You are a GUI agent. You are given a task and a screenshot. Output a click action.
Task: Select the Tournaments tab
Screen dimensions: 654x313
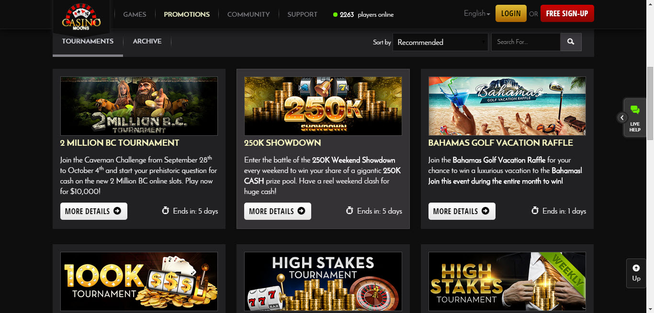[x=88, y=41]
